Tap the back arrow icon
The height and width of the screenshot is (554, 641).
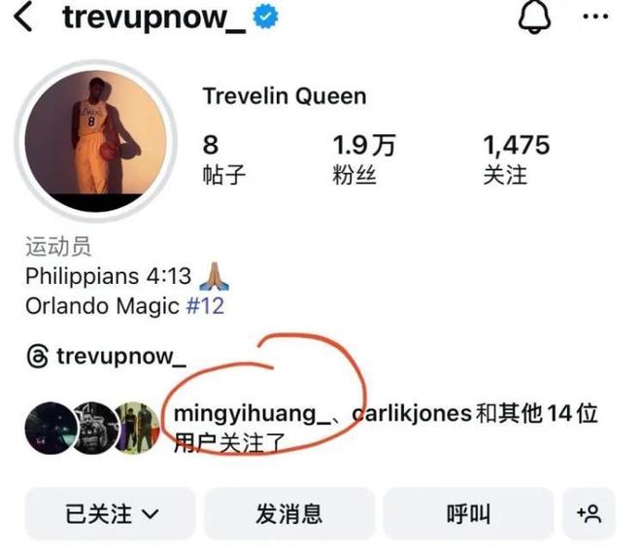(x=23, y=17)
